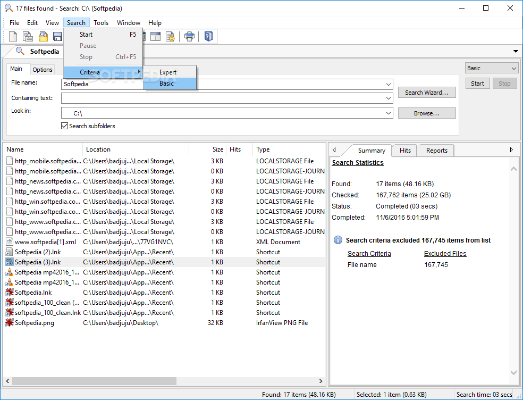The width and height of the screenshot is (523, 400).
Task: Sort by the Location column header
Action: coord(136,149)
